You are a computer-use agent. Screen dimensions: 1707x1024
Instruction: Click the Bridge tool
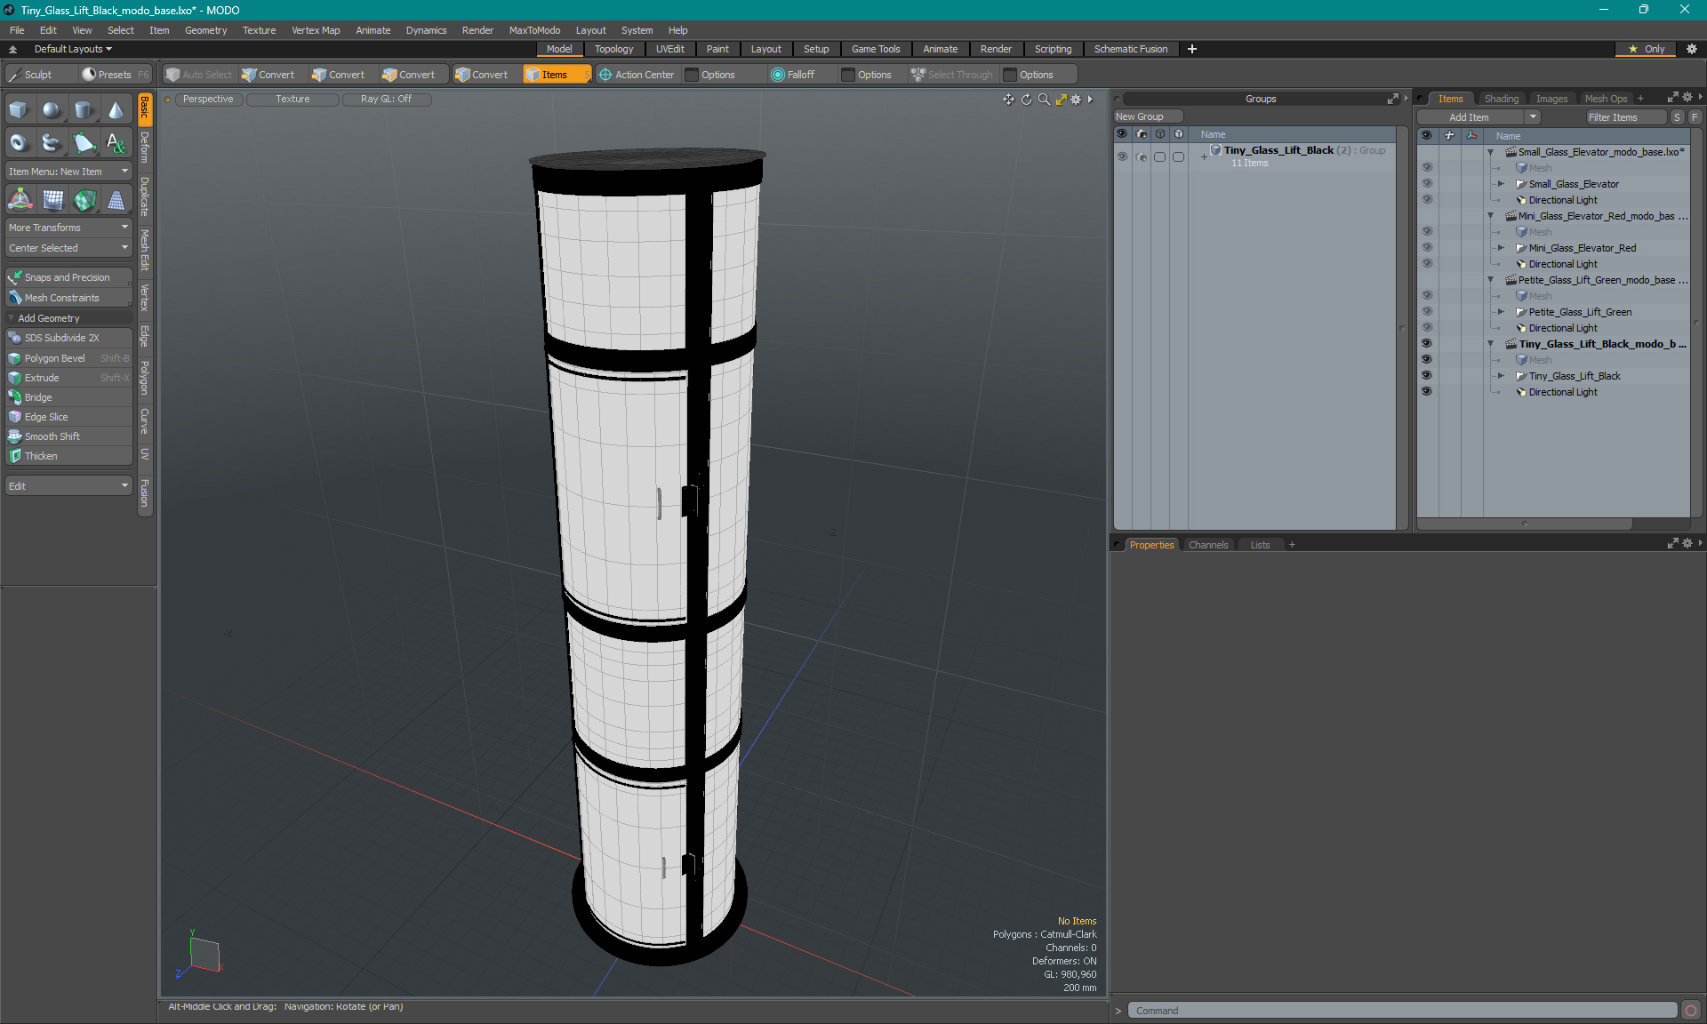tap(69, 397)
